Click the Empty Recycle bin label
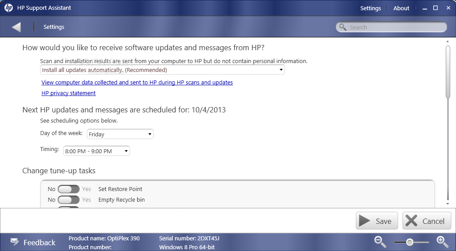456x251 pixels. [x=122, y=200]
